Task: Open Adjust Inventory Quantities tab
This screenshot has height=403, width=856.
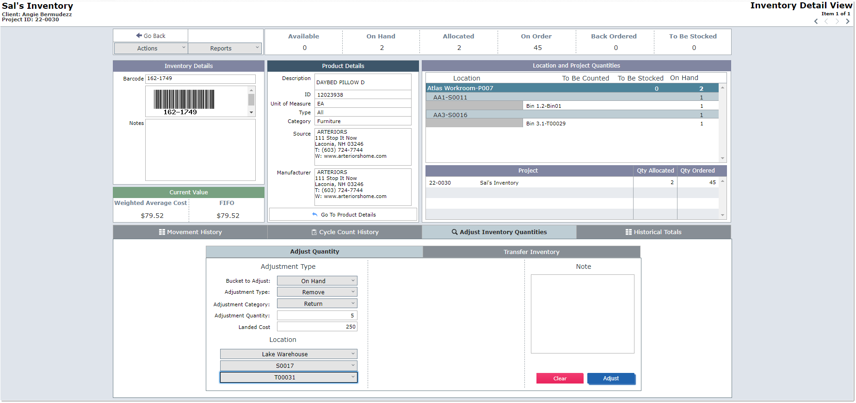Action: click(x=499, y=232)
